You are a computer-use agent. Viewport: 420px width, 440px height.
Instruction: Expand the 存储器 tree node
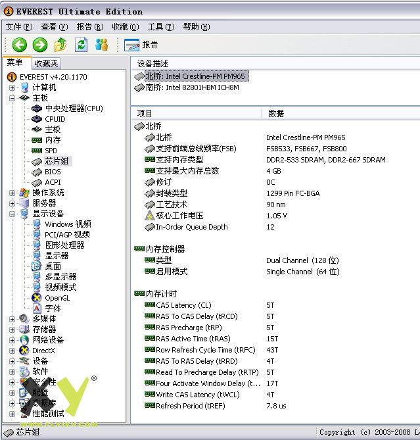[12, 330]
